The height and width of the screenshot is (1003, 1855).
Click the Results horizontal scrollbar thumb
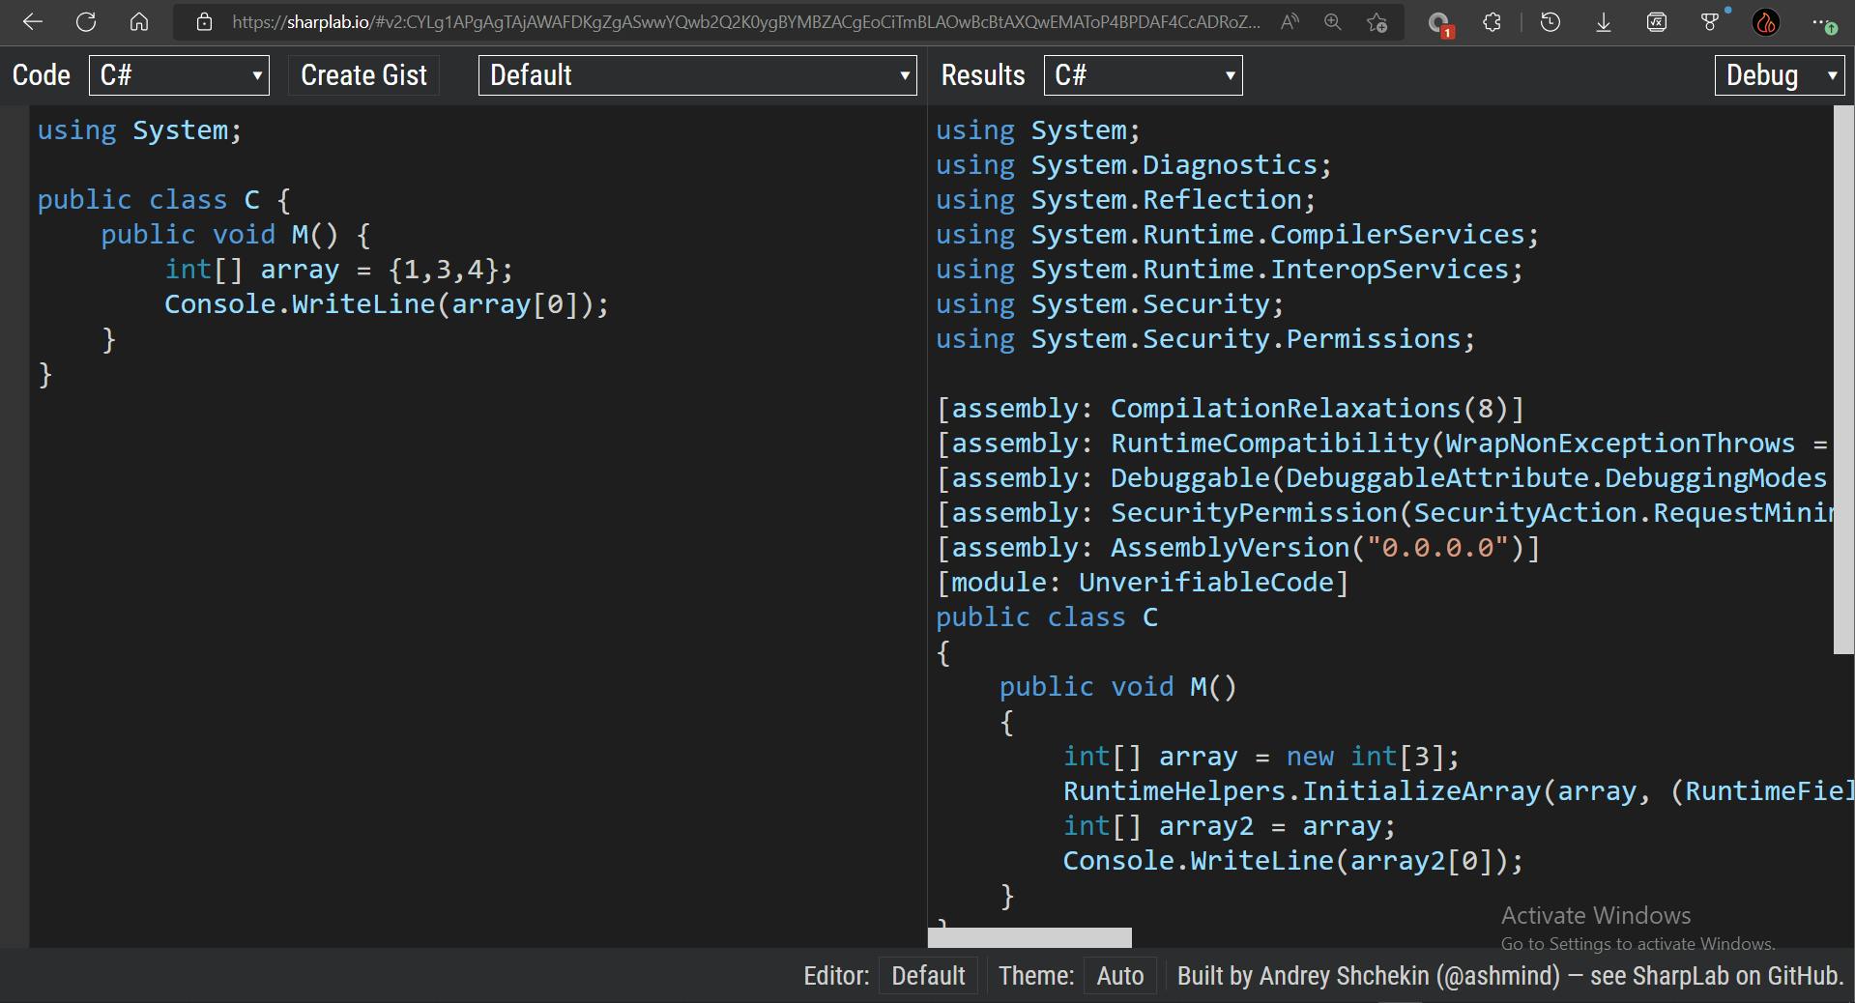point(1029,937)
